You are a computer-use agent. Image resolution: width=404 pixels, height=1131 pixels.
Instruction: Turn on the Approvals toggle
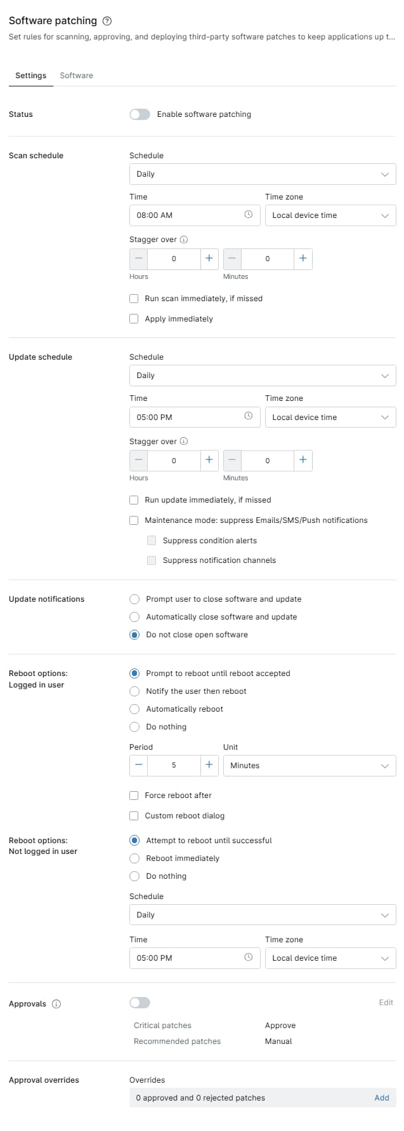(140, 1003)
